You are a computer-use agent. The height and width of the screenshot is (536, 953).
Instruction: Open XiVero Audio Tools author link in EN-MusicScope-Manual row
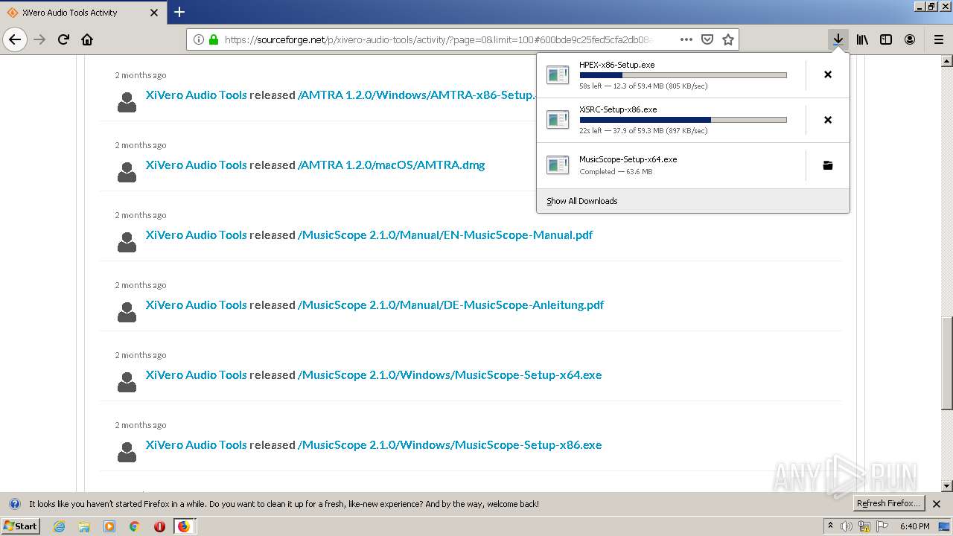(x=197, y=234)
